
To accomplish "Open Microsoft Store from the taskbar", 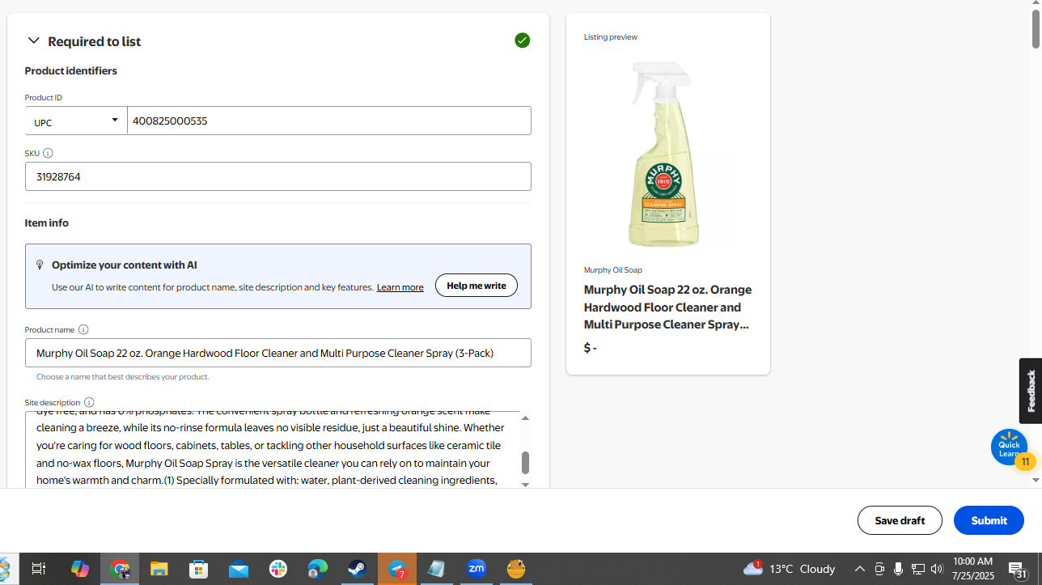I will point(198,569).
